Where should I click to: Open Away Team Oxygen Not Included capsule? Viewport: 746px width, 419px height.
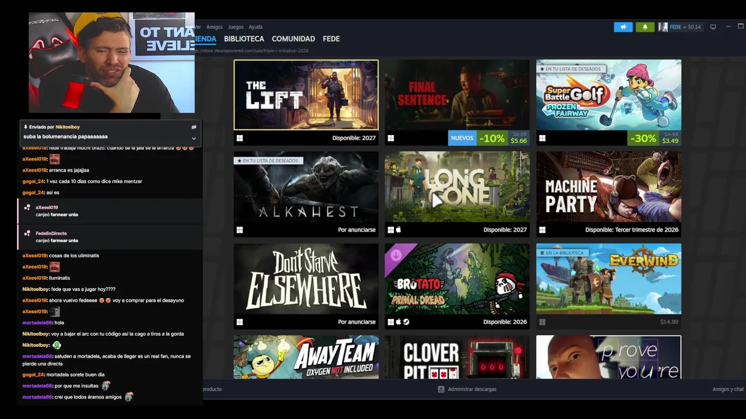306,357
